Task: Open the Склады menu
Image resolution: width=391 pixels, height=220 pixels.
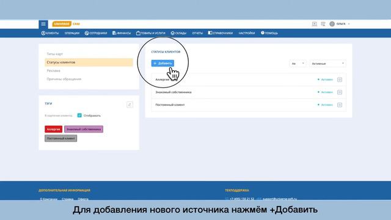Action: pyautogui.click(x=178, y=33)
